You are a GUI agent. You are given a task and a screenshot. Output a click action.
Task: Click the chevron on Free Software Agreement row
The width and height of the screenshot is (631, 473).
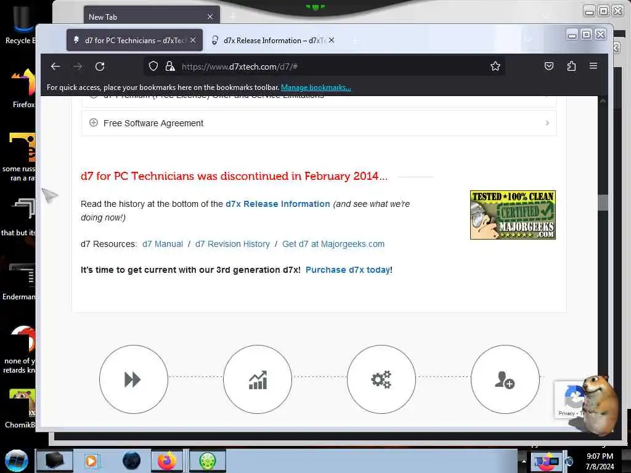547,123
